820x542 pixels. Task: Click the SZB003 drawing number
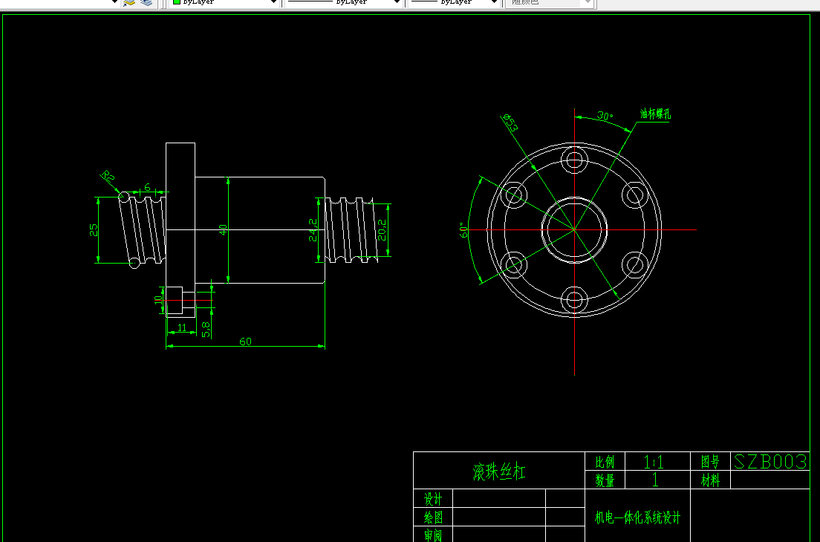point(769,462)
